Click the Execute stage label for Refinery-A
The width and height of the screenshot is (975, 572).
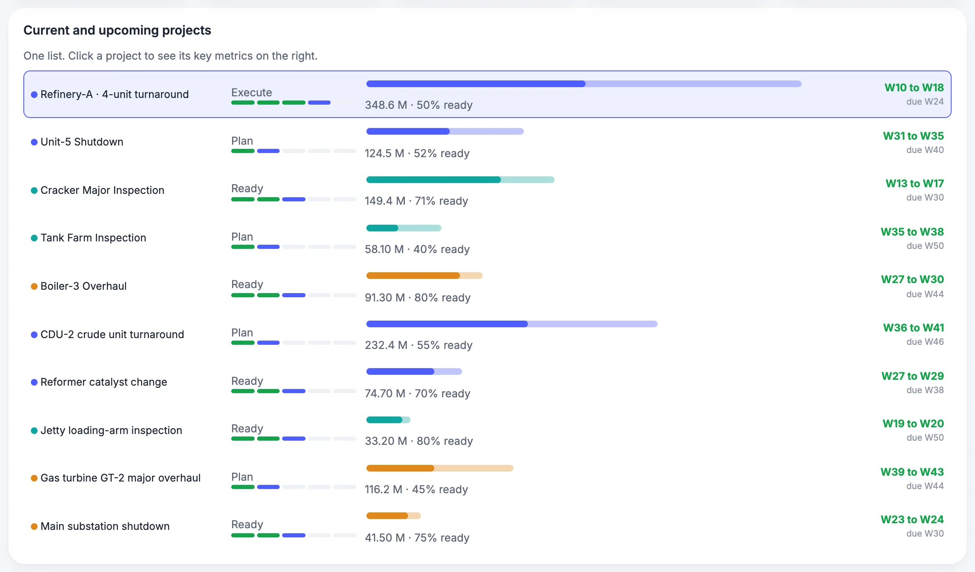(252, 93)
